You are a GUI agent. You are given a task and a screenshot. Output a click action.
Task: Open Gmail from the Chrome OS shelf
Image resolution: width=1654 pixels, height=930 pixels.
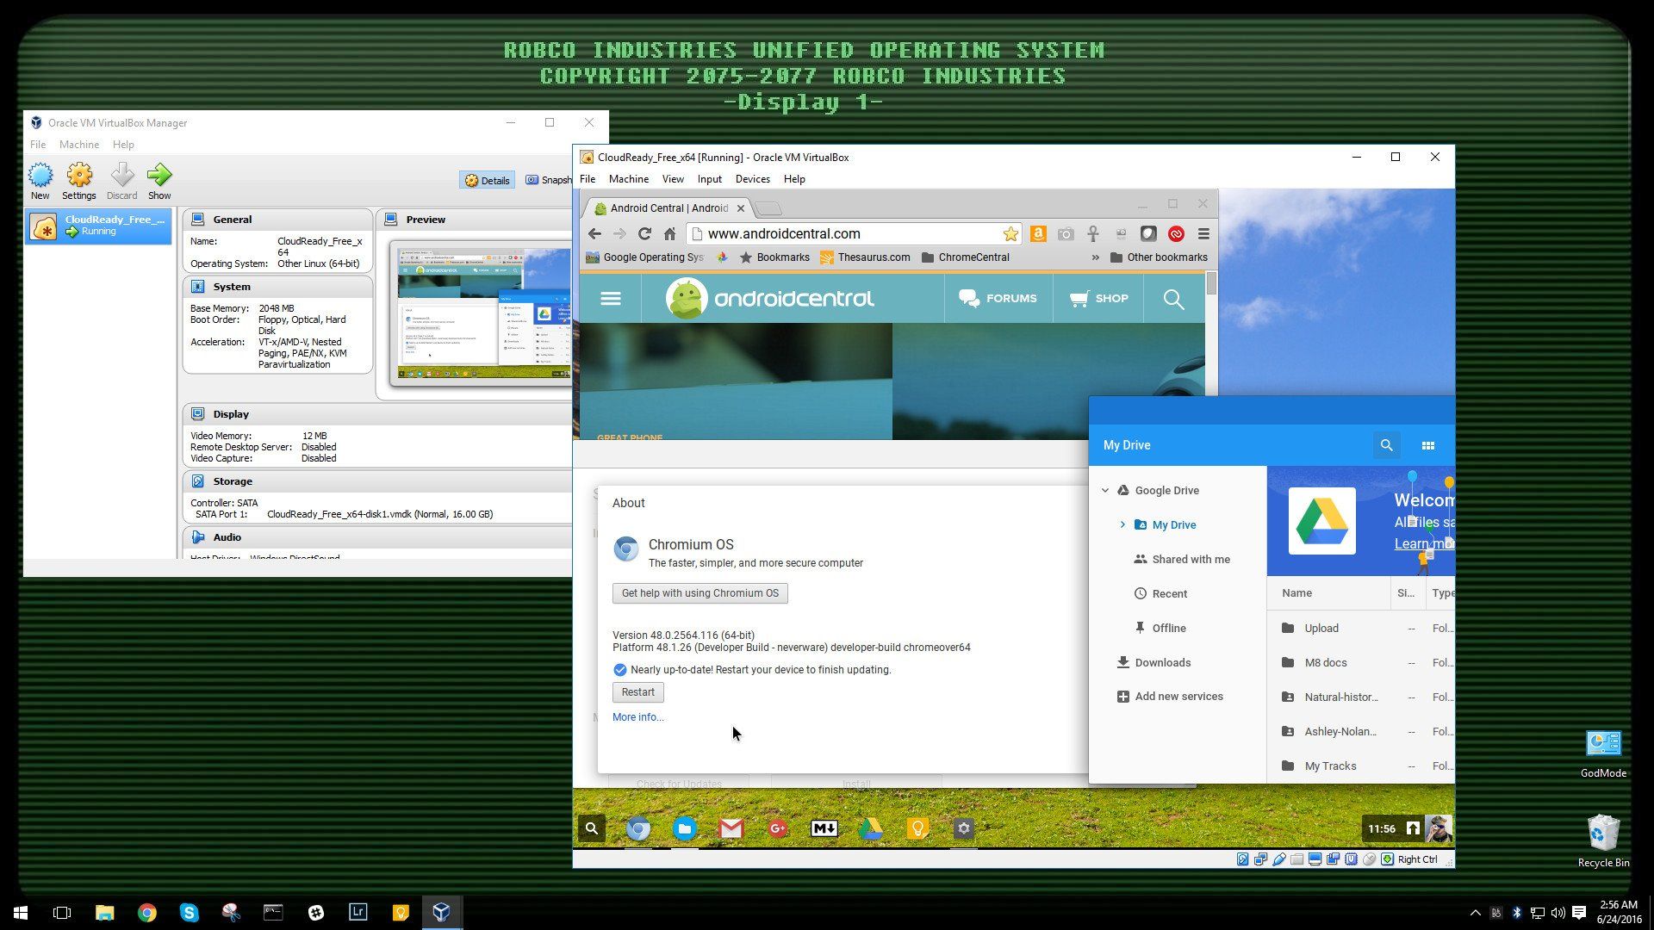[731, 828]
